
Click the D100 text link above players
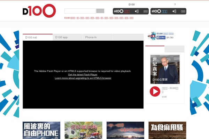(132, 5)
